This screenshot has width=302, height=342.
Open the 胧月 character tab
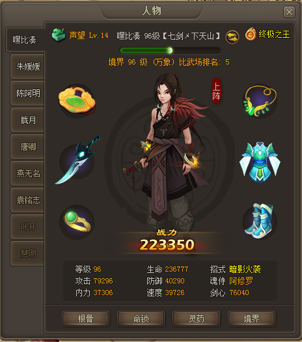pyautogui.click(x=27, y=120)
